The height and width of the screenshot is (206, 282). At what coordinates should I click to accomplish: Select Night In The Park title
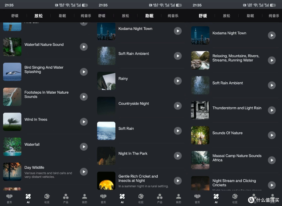point(133,153)
